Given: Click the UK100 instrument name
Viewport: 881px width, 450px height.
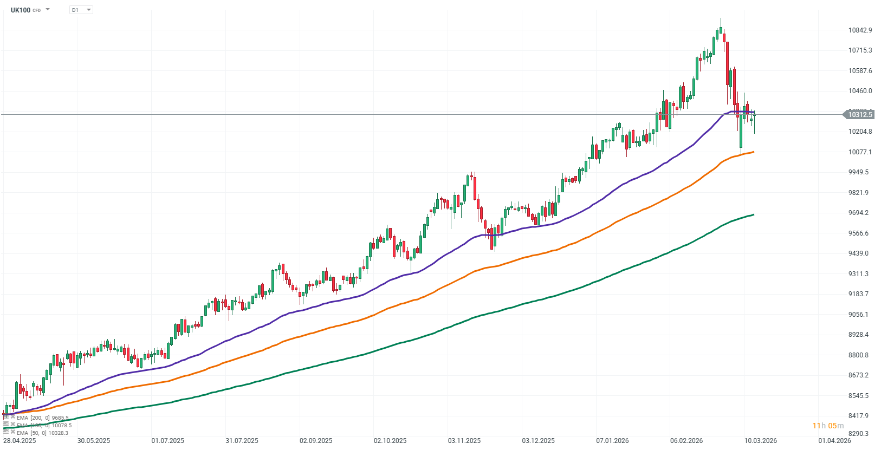Looking at the screenshot, I should (21, 10).
